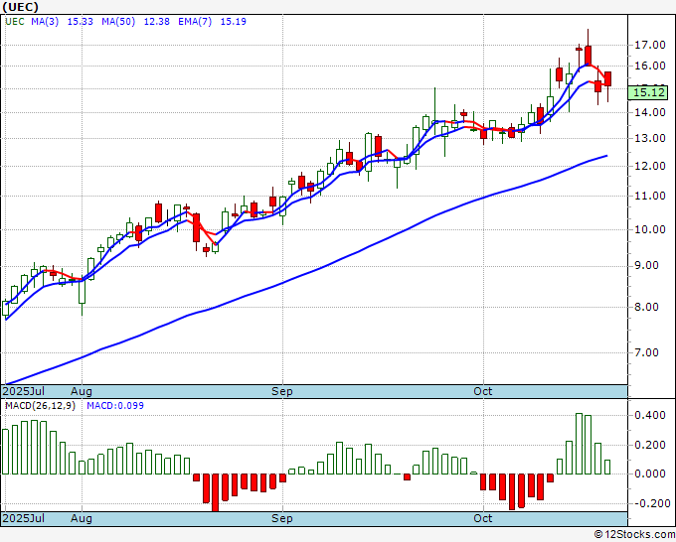Click the 0.200 MACD axis label
Viewport: 676px width, 542px height.
(x=650, y=445)
